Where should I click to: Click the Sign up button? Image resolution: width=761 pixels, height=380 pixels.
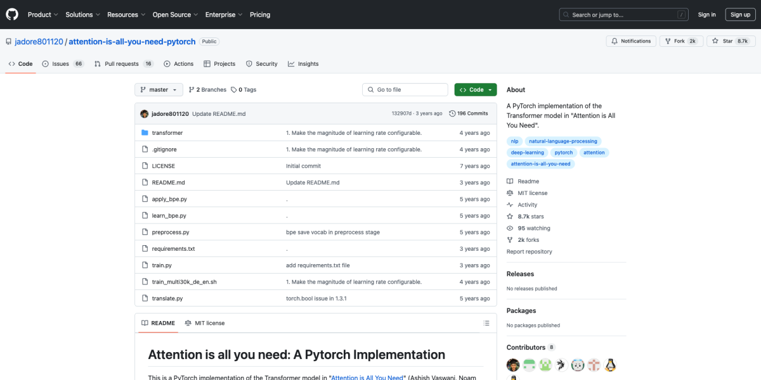click(740, 14)
